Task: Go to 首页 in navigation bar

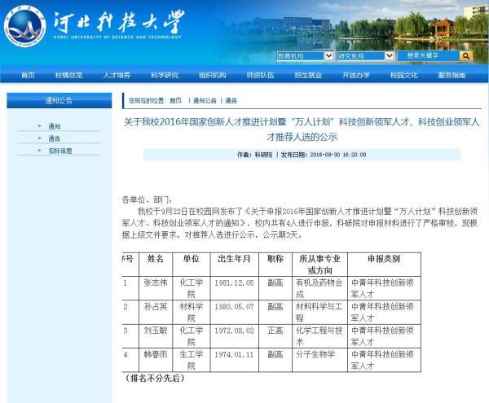Action: click(28, 75)
